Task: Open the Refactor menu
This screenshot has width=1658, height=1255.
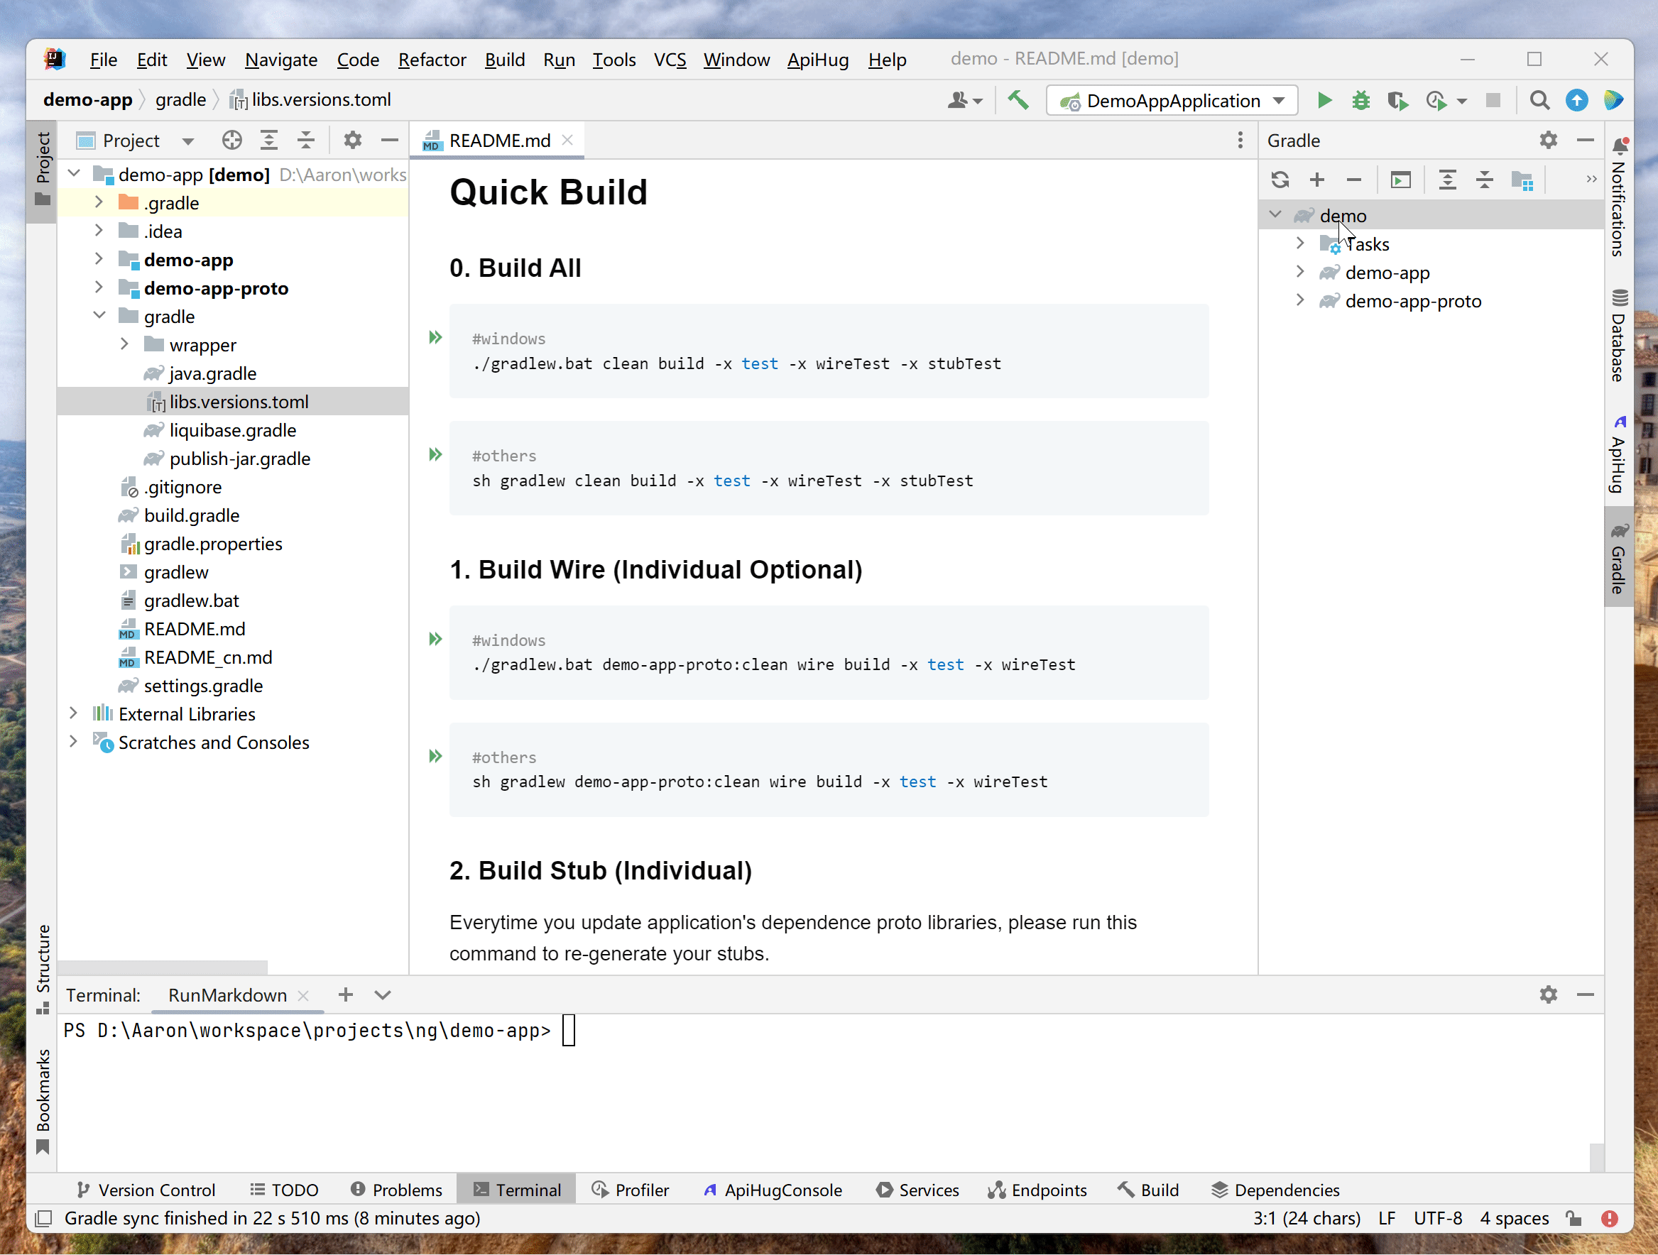Action: pos(432,59)
